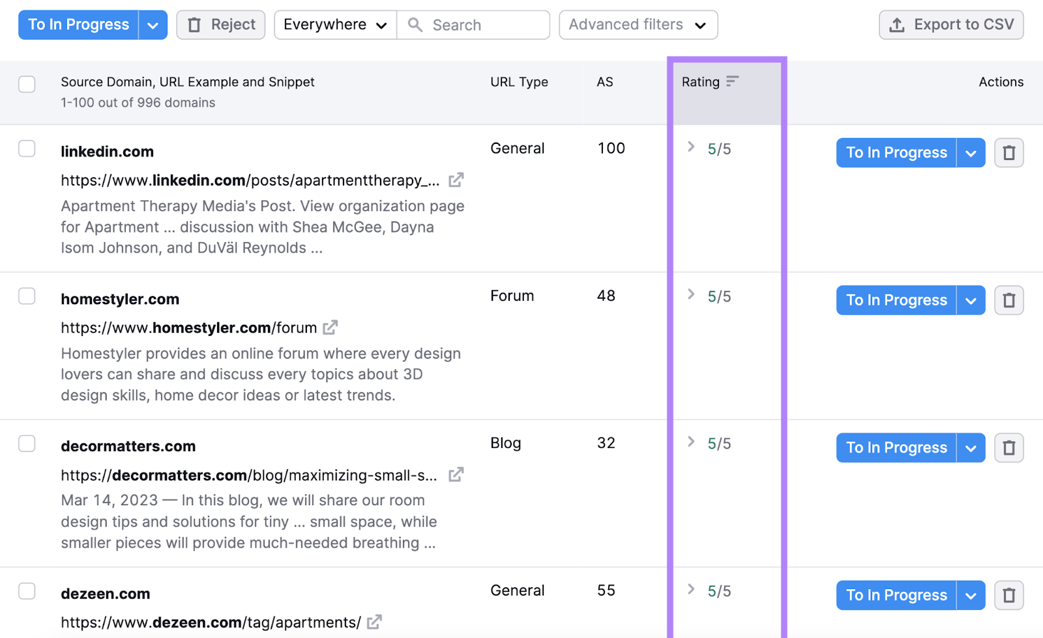
Task: Click the Reject button
Action: [x=220, y=24]
